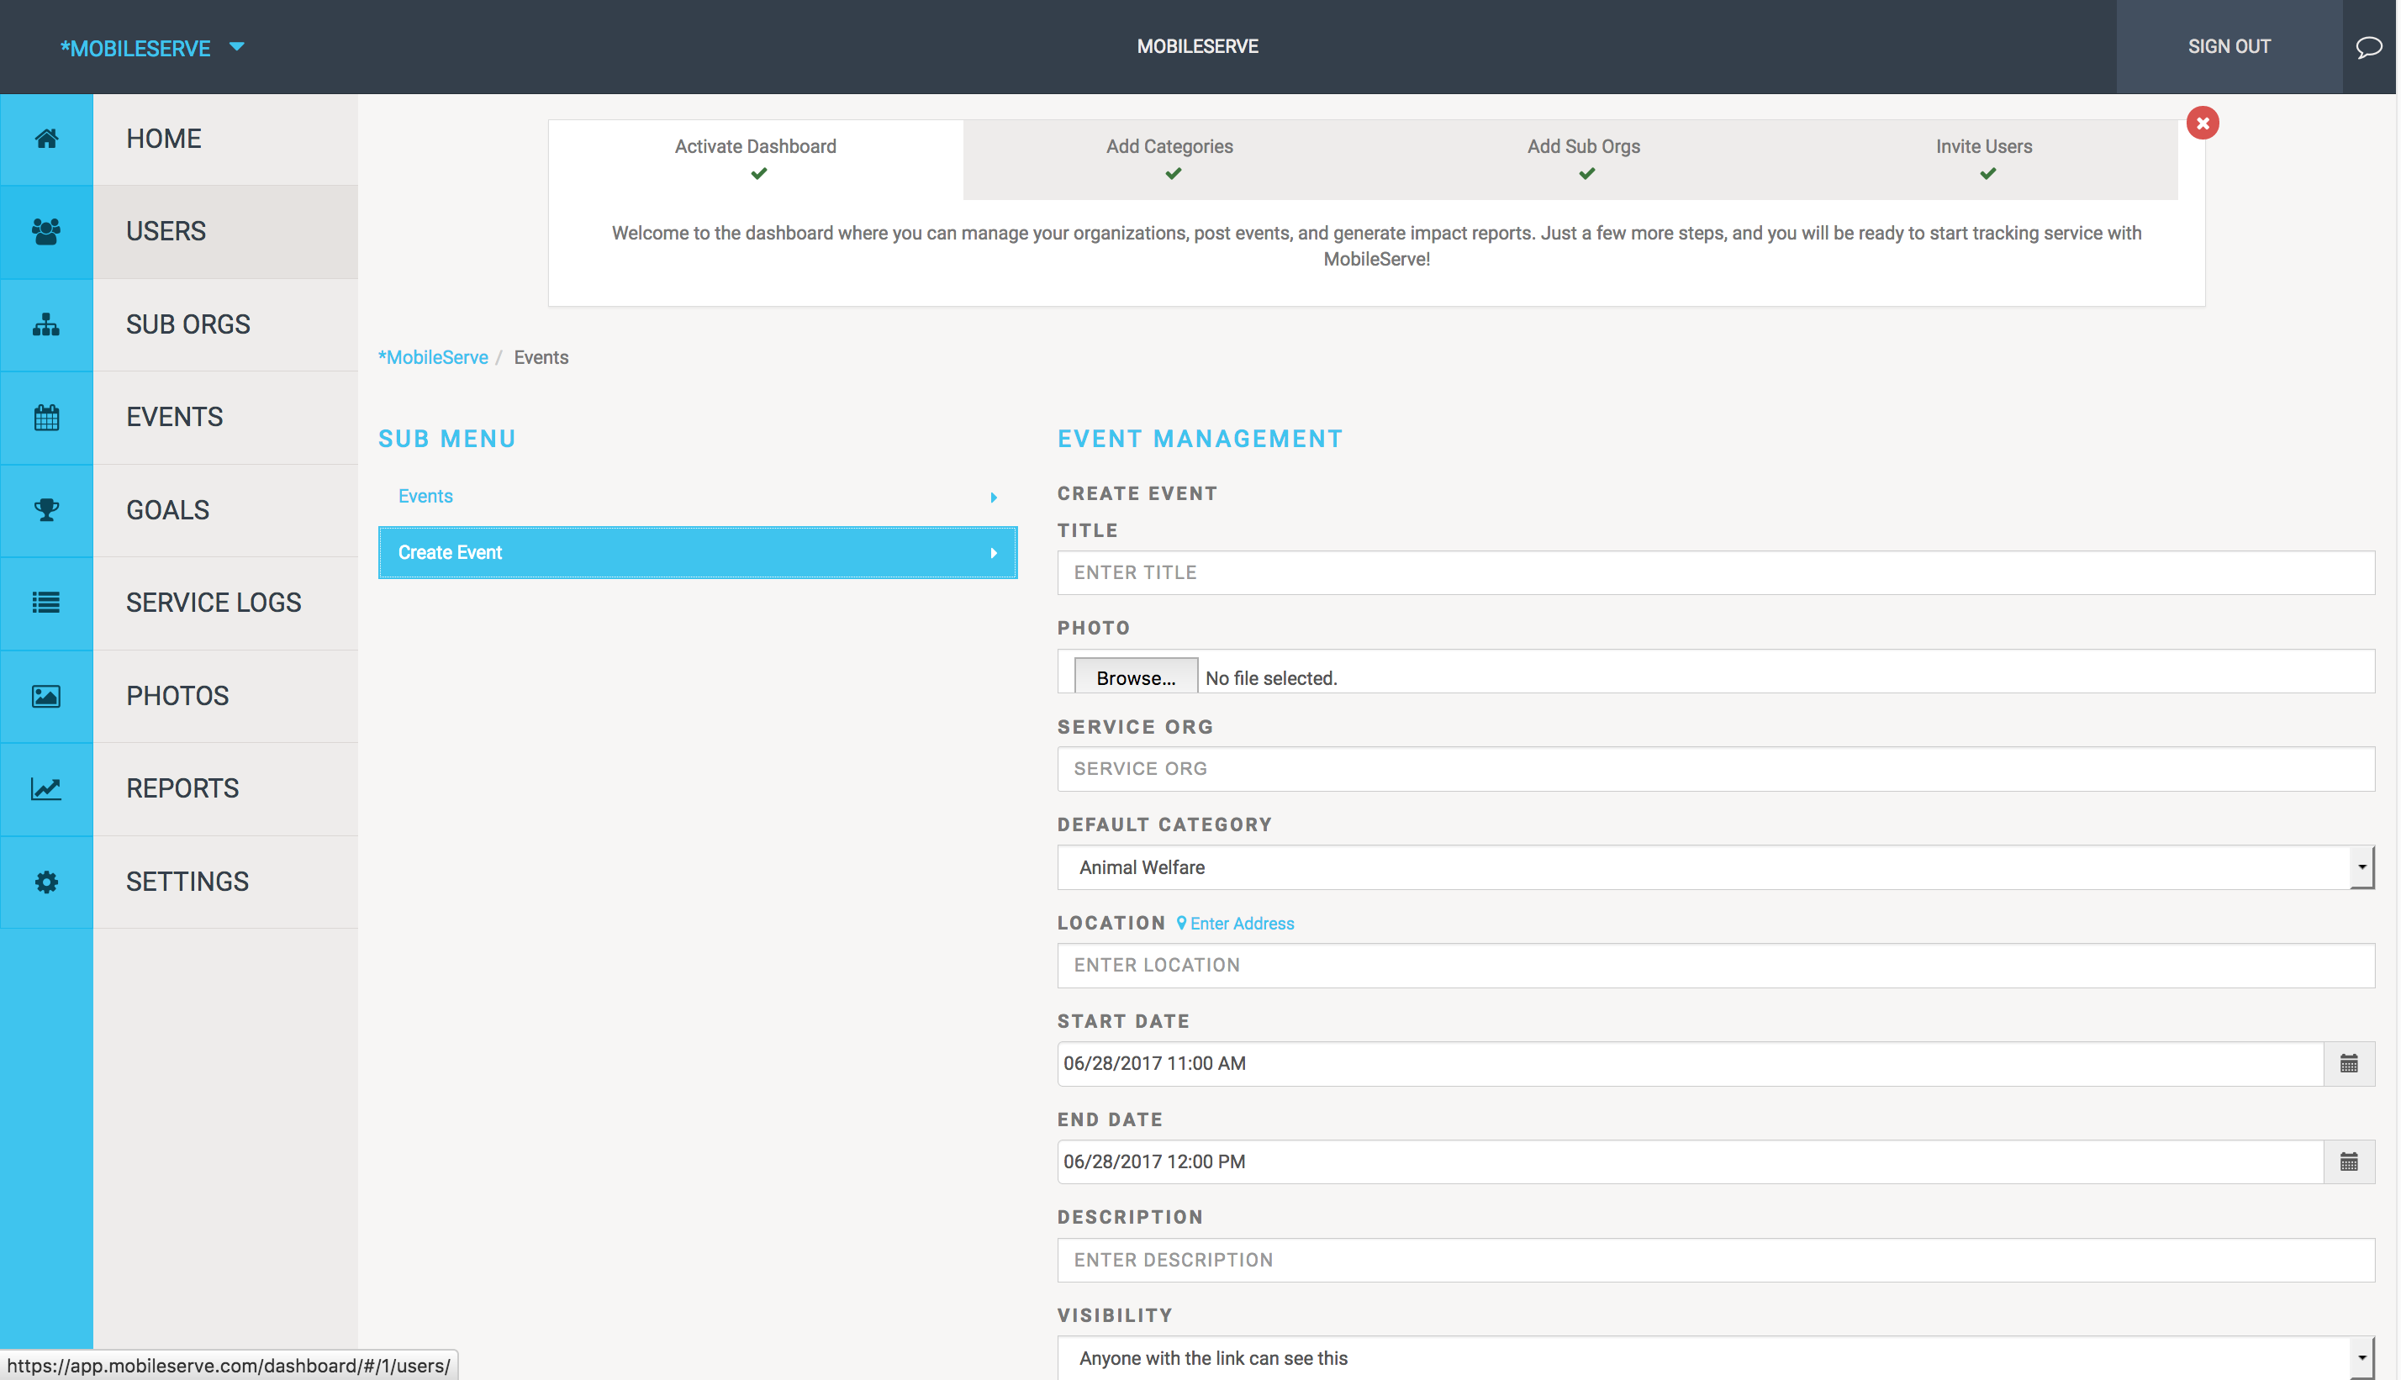Open the start date calendar picker

(2350, 1063)
